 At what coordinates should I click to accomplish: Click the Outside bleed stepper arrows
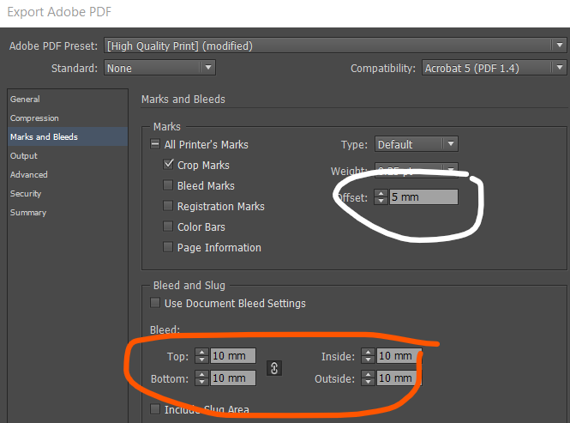click(367, 378)
